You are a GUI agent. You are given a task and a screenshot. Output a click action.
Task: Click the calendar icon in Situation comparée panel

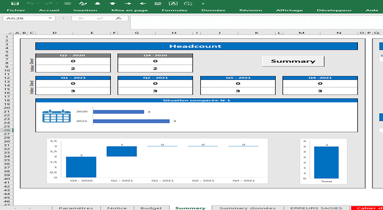coord(57,116)
